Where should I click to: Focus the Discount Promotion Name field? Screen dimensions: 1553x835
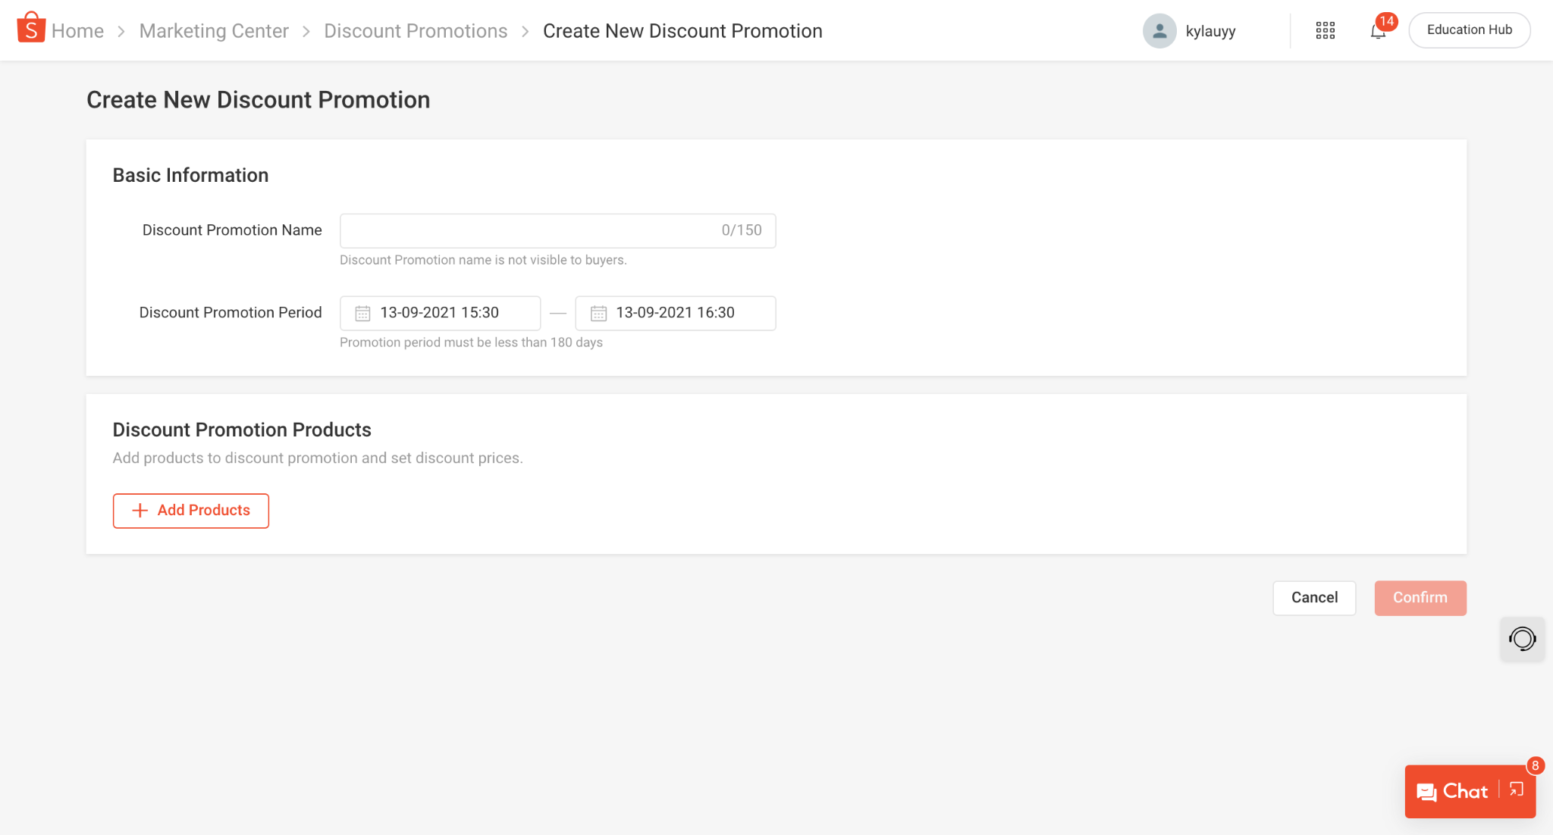557,230
